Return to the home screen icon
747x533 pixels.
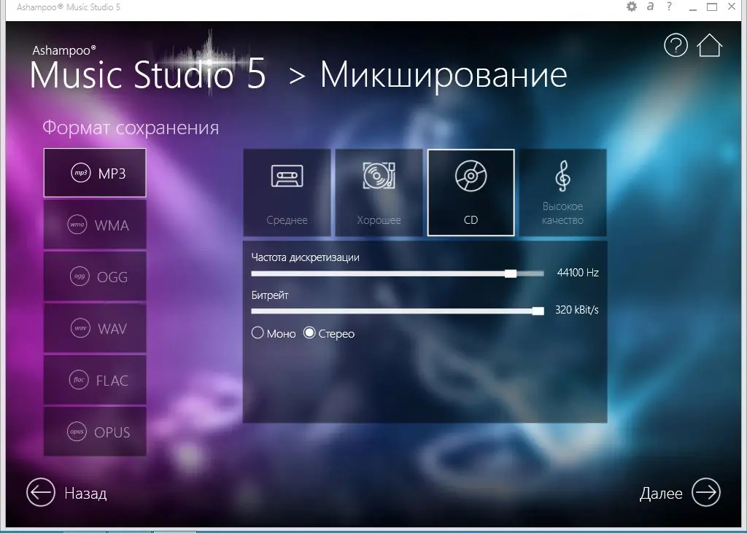coord(709,45)
